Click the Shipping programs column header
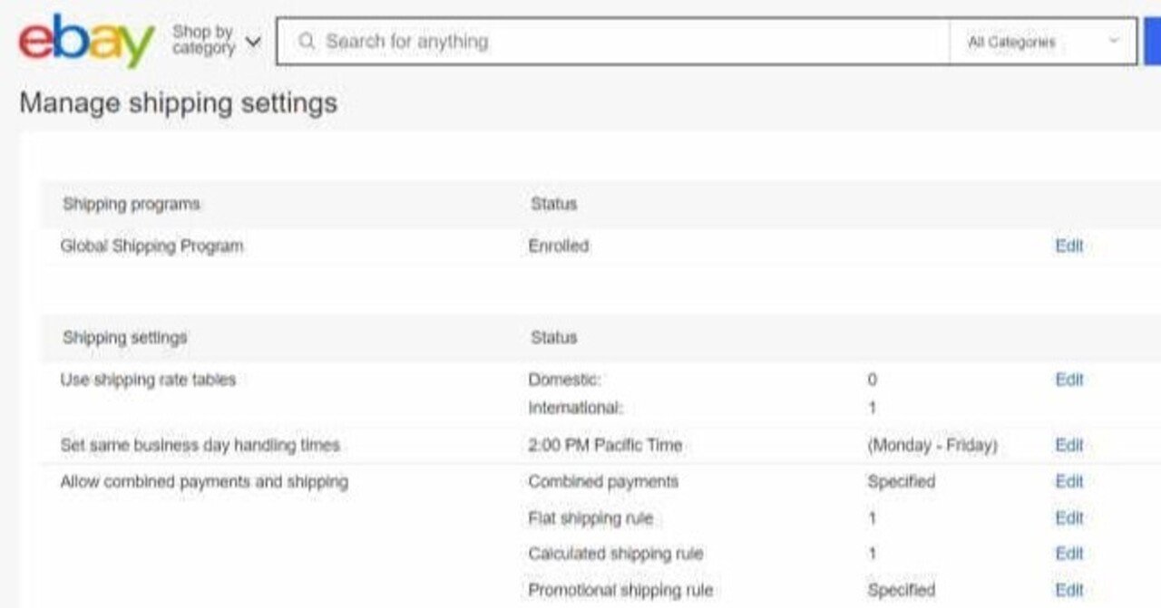 [131, 204]
